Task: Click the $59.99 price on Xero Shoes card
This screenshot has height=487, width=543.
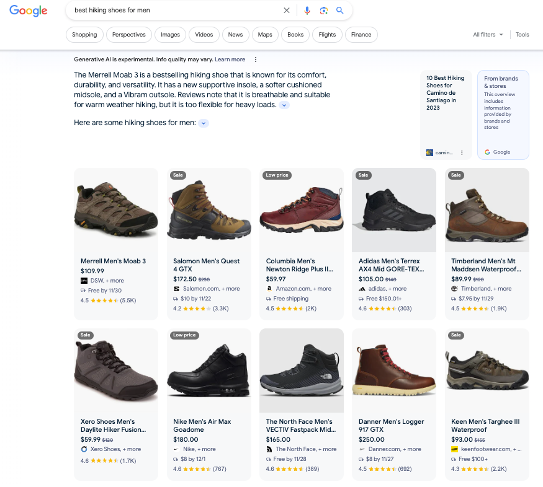Action: (x=91, y=440)
